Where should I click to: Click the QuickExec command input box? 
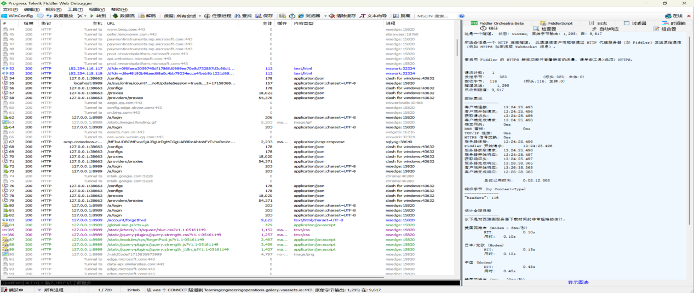[230, 283]
